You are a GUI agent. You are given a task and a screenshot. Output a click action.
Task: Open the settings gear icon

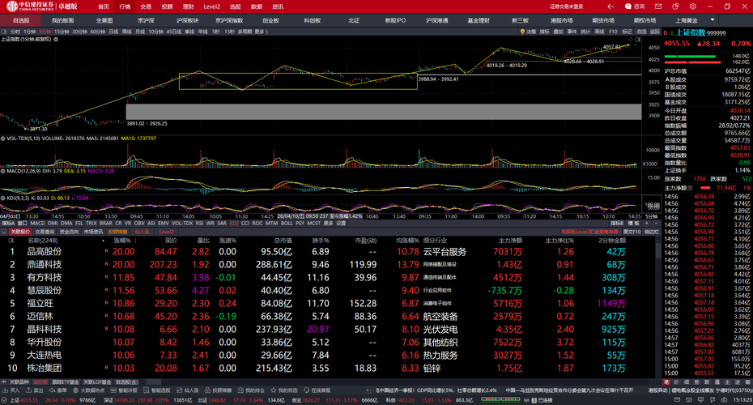(692, 6)
